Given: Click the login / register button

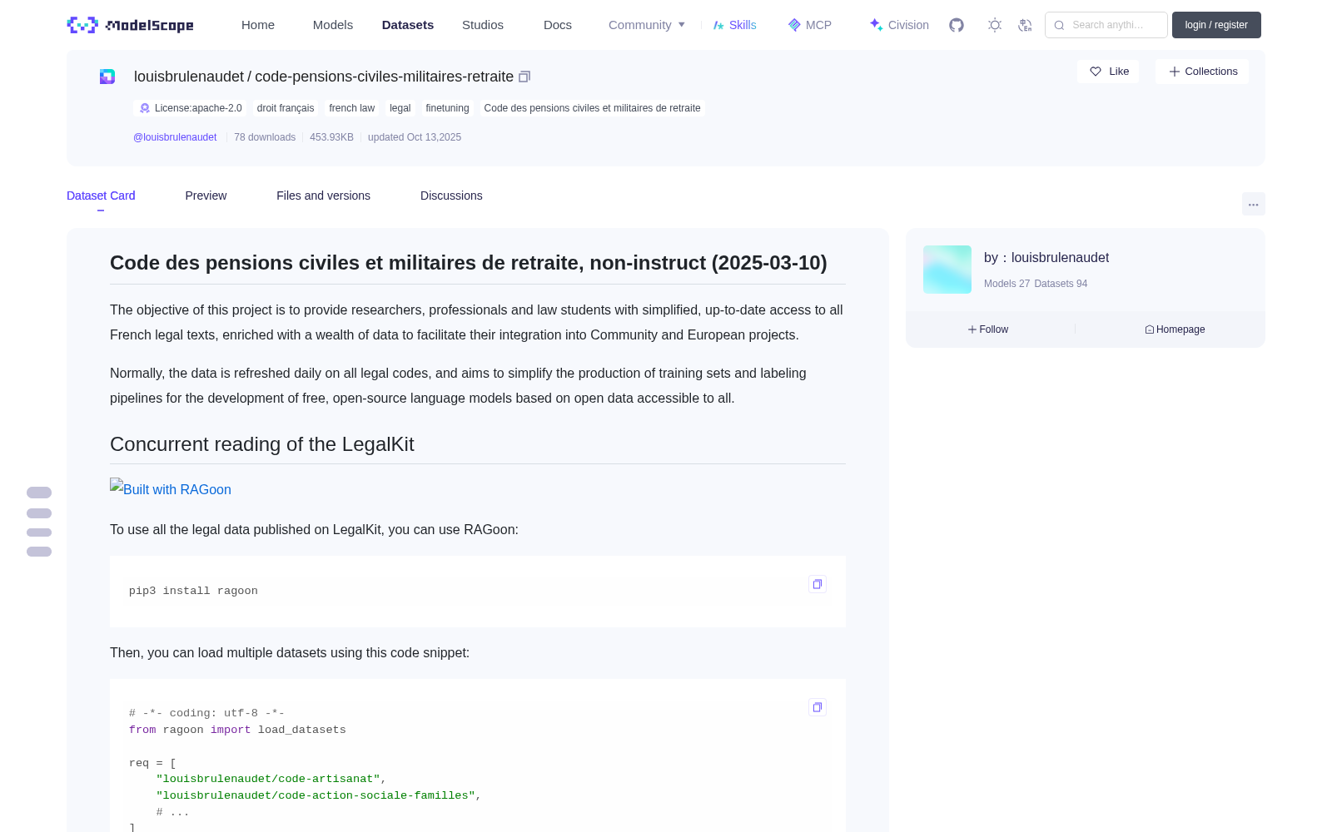Looking at the screenshot, I should 1216,25.
